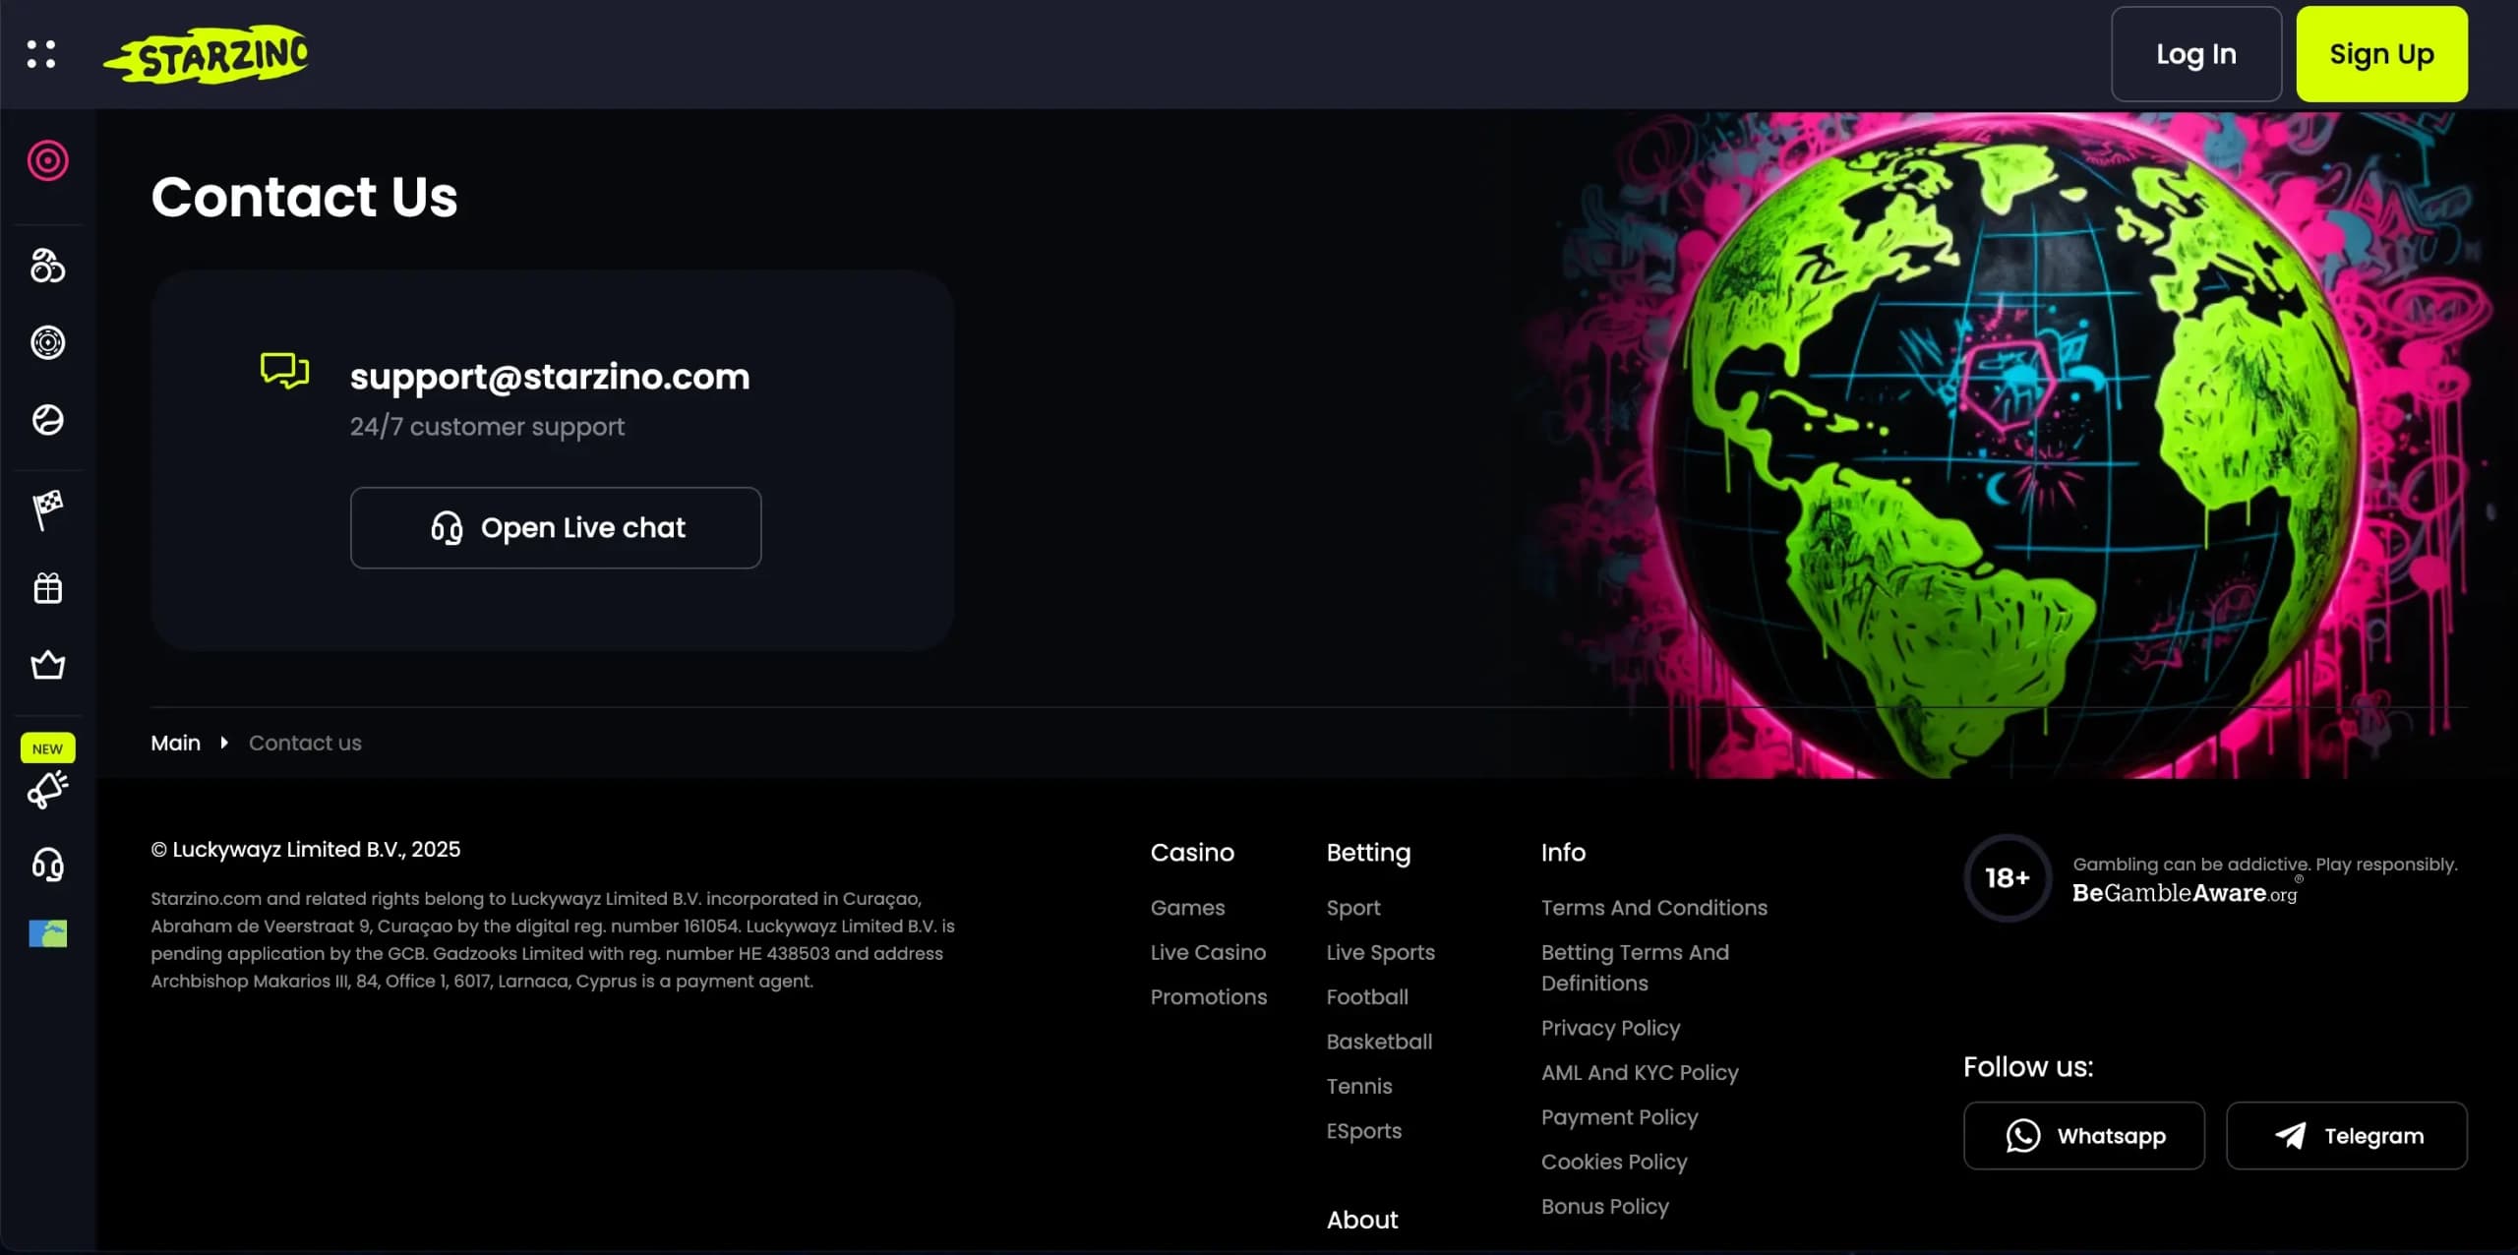Click the headset support icon in sidebar
The image size is (2518, 1255).
point(46,865)
